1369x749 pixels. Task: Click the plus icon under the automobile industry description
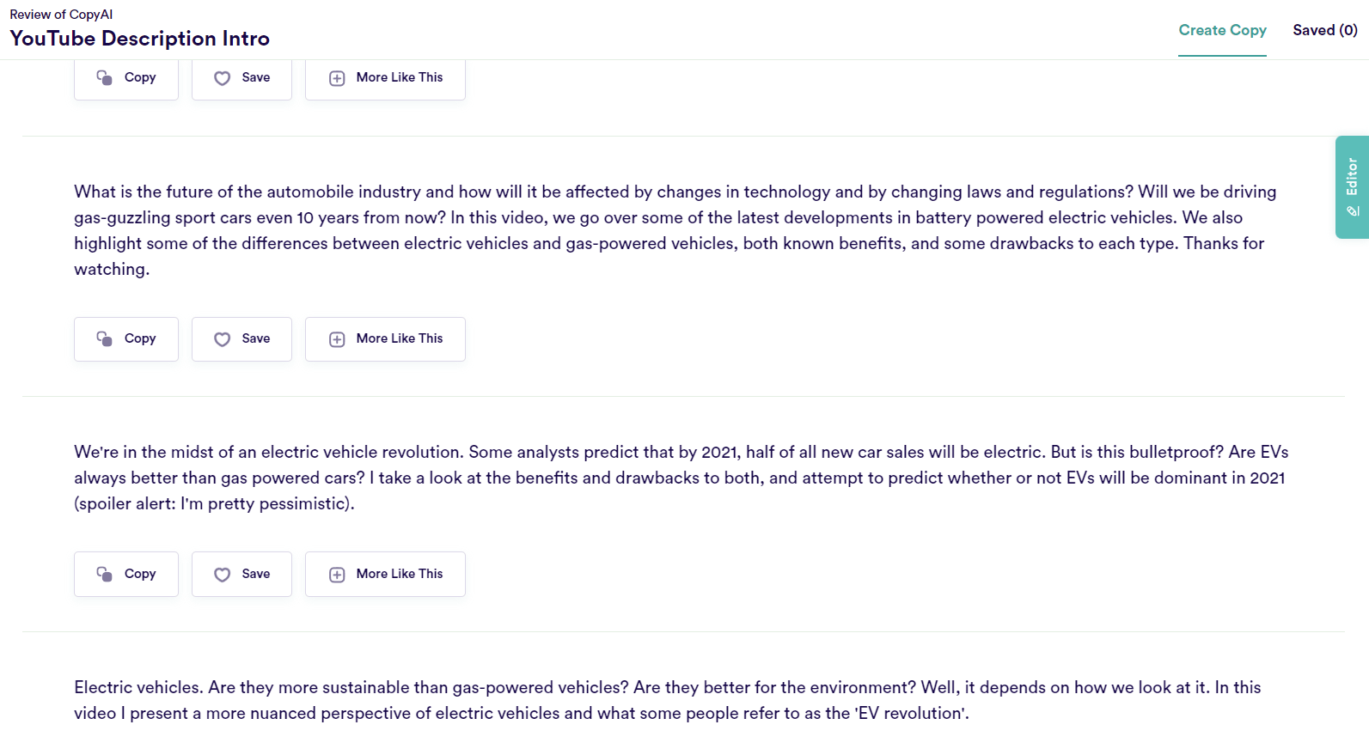coord(337,339)
